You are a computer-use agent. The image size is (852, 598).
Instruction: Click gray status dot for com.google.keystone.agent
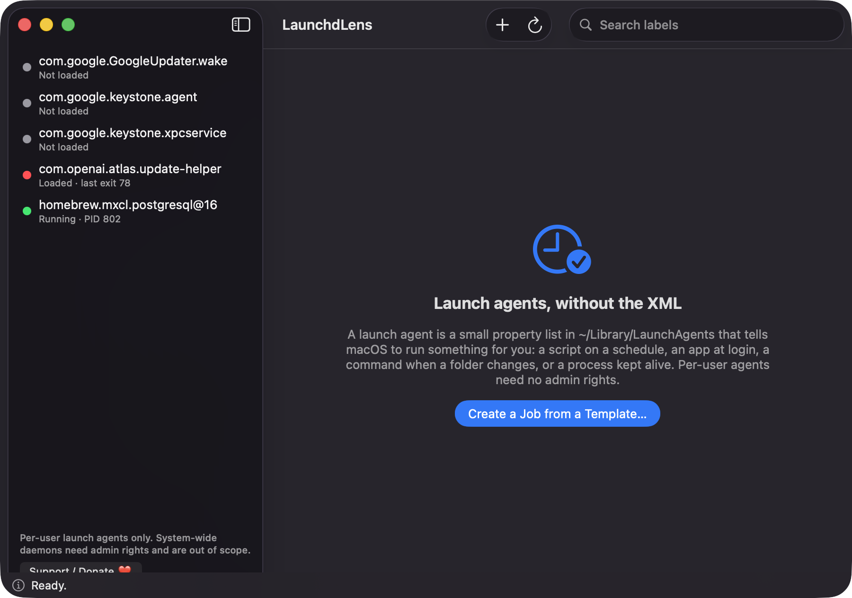[27, 103]
